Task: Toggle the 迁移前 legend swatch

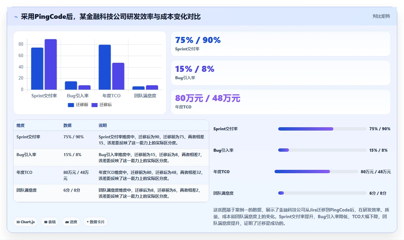Action: [71, 105]
